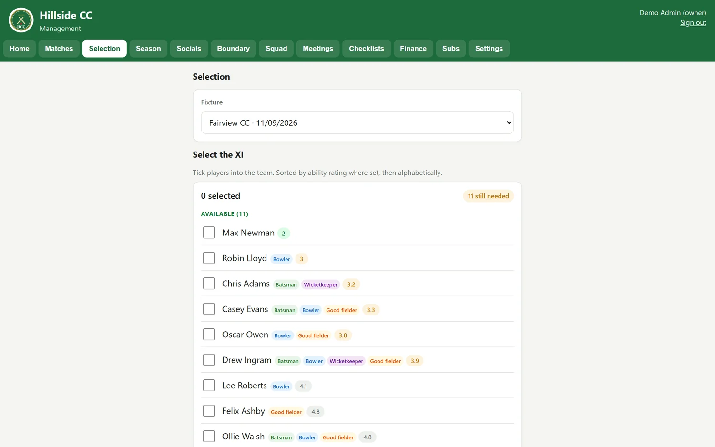Select Ollie Walsh for the team
715x447 pixels.
209,437
